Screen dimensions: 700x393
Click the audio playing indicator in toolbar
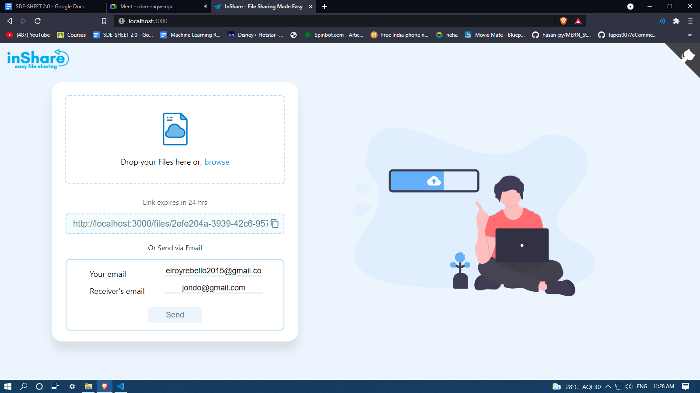point(662,21)
